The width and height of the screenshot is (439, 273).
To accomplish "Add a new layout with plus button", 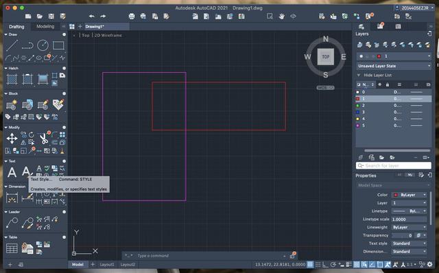I will click(93, 264).
